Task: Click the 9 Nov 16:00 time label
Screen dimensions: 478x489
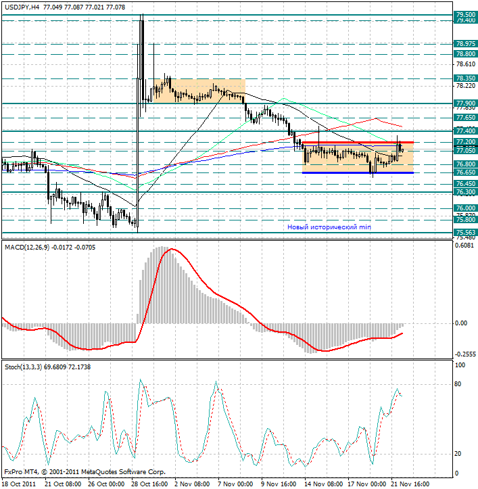Action: [x=279, y=484]
